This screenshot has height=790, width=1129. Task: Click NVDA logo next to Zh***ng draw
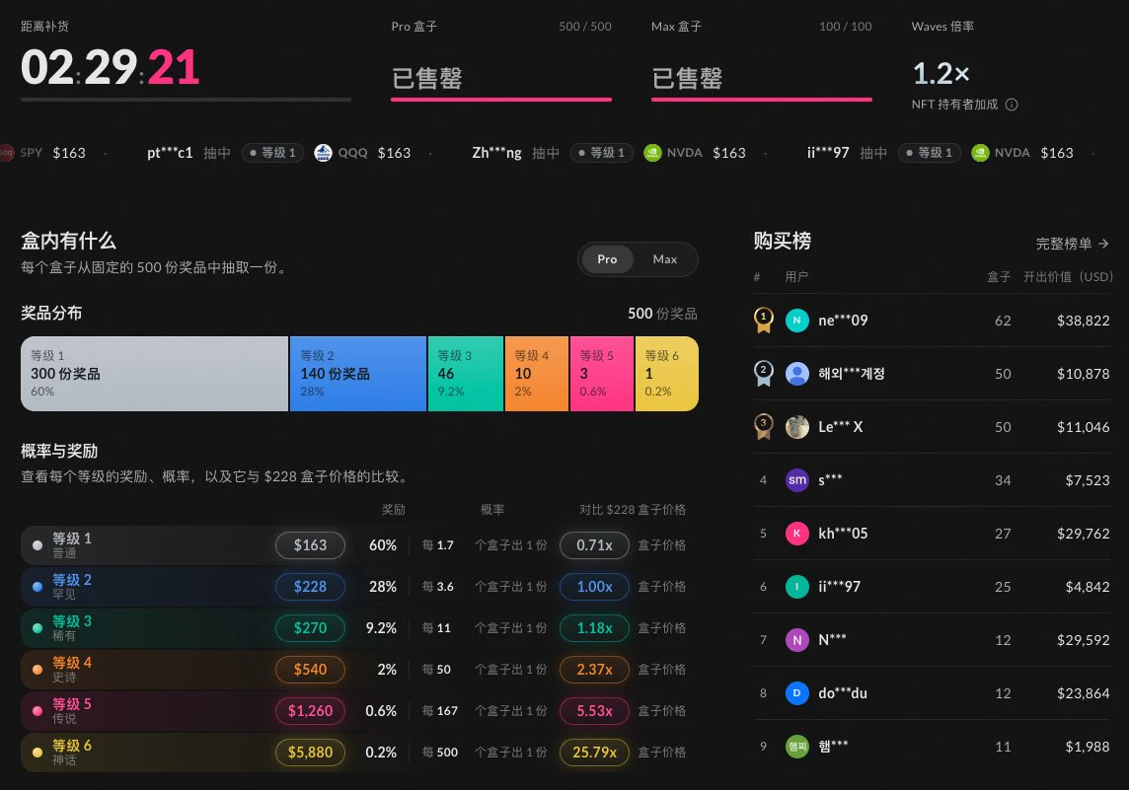(x=652, y=153)
